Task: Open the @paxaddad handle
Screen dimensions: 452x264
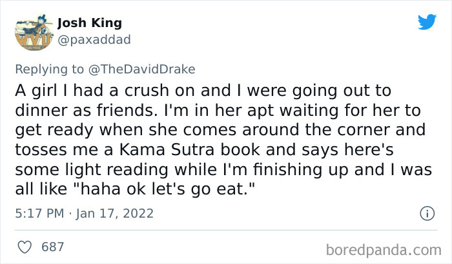Action: (x=94, y=40)
